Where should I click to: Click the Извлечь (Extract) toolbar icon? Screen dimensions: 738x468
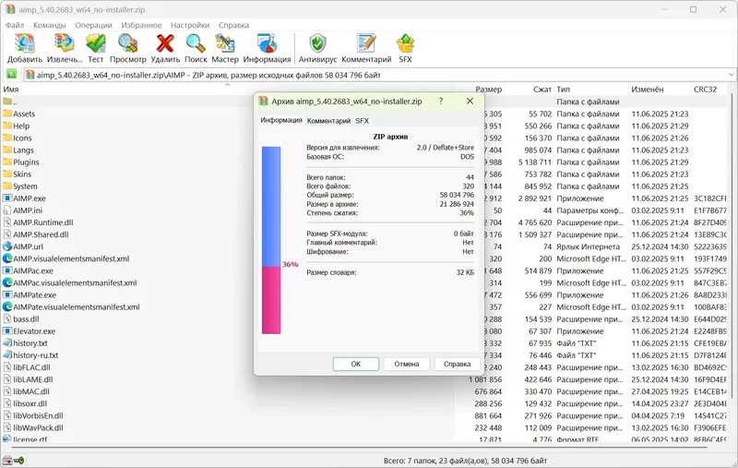pos(65,43)
